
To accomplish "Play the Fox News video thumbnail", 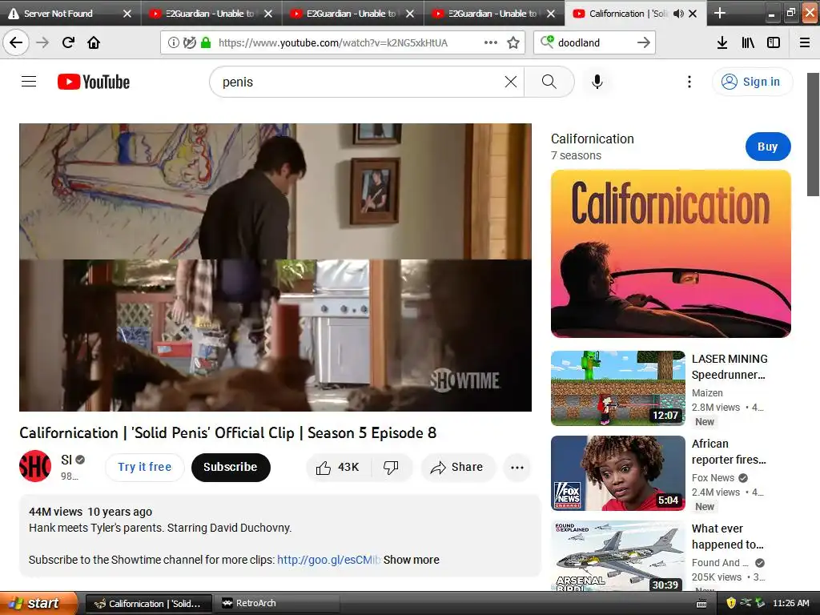I will tap(618, 472).
